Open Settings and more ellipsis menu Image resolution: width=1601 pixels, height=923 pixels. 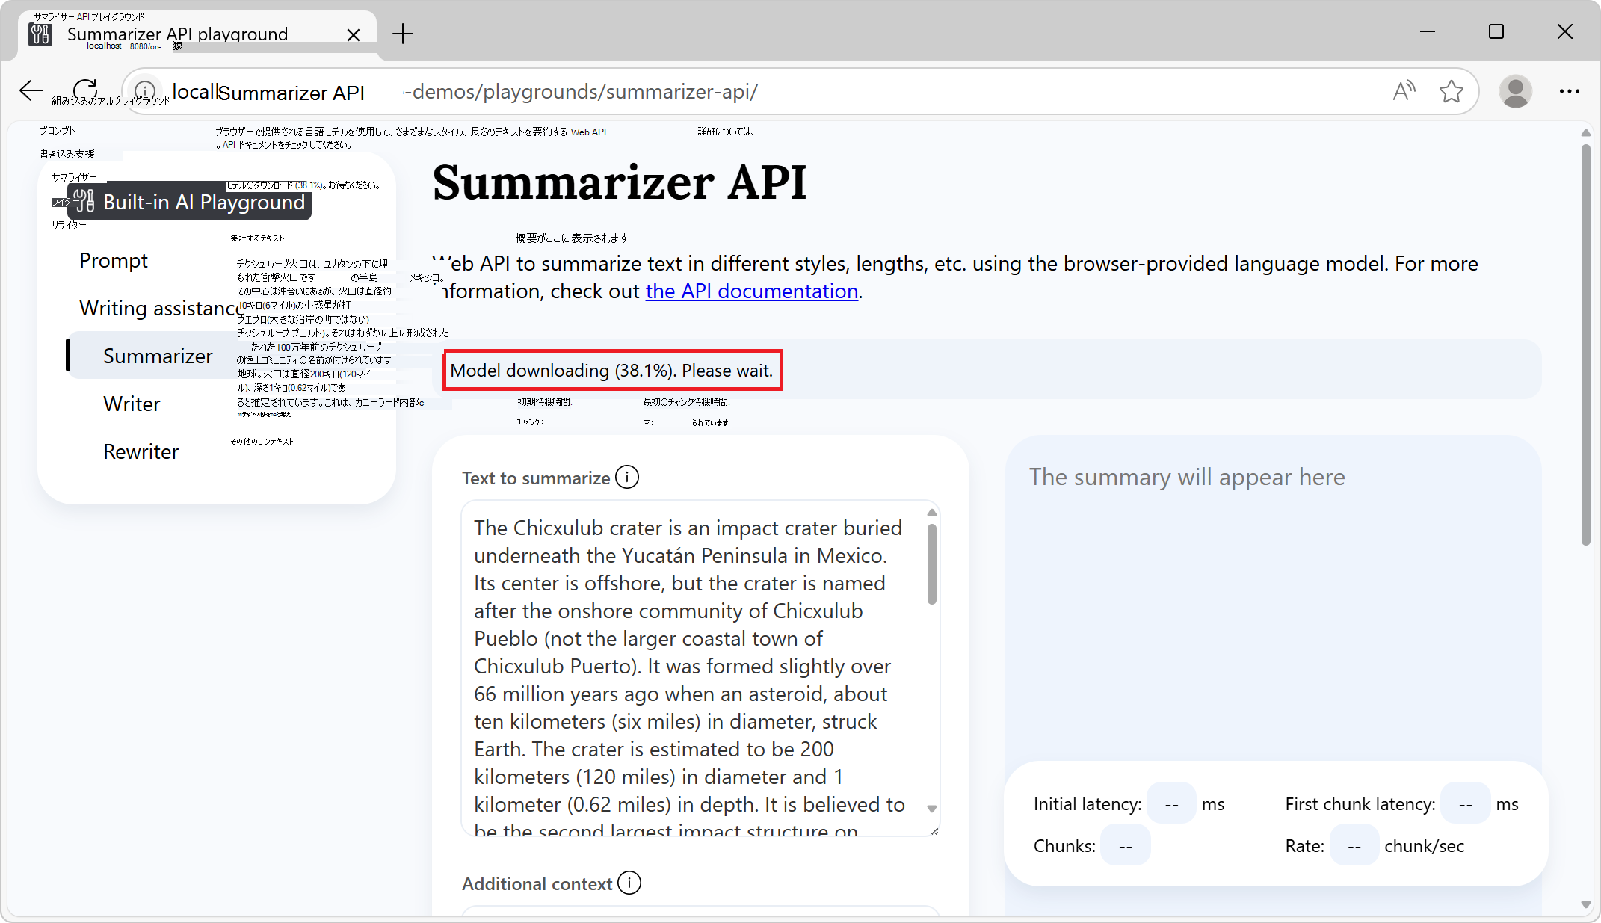pos(1569,91)
